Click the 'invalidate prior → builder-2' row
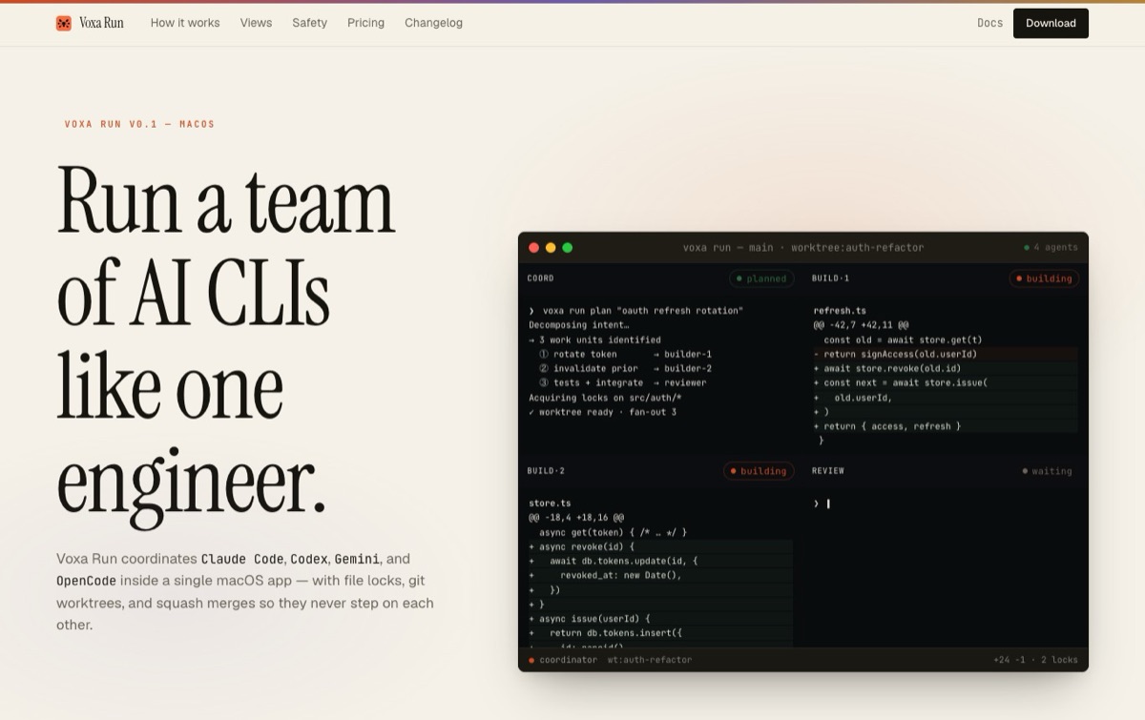Image resolution: width=1145 pixels, height=720 pixels. click(x=625, y=368)
